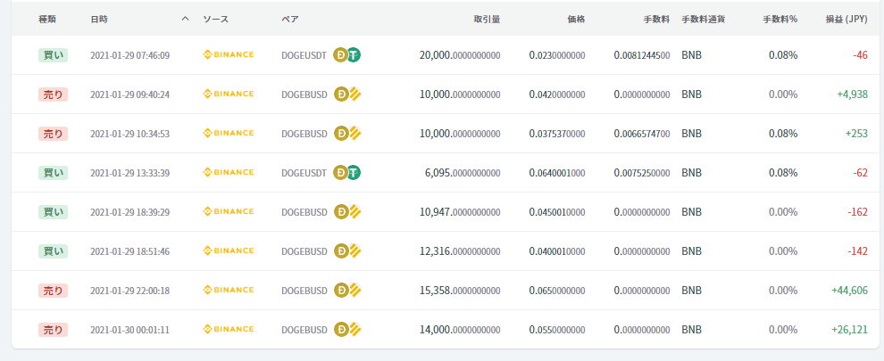Image resolution: width=884 pixels, height=361 pixels.
Task: Click the Binance logo in the 18:39:29 row
Action: click(229, 212)
